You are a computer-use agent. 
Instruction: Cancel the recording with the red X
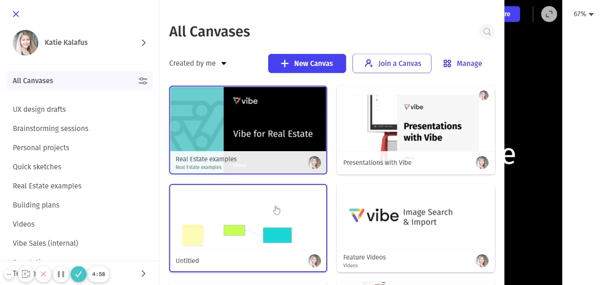(44, 274)
